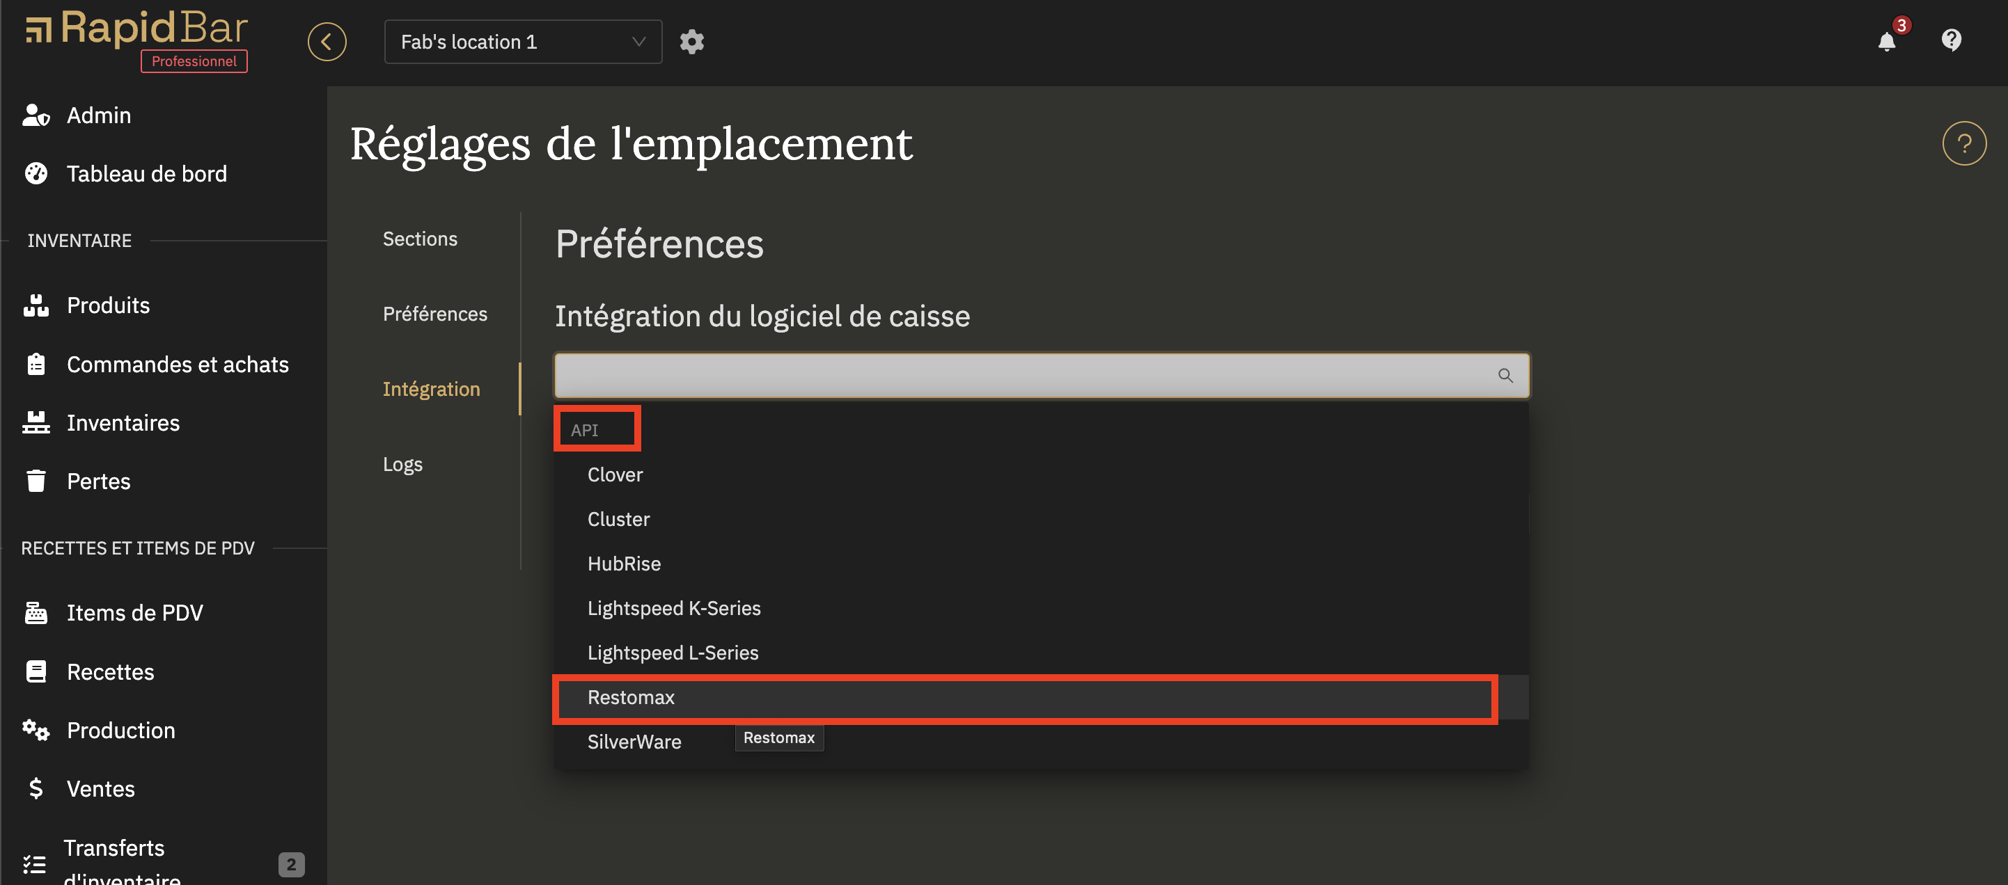
Task: Open Recettes page
Action: 111,671
